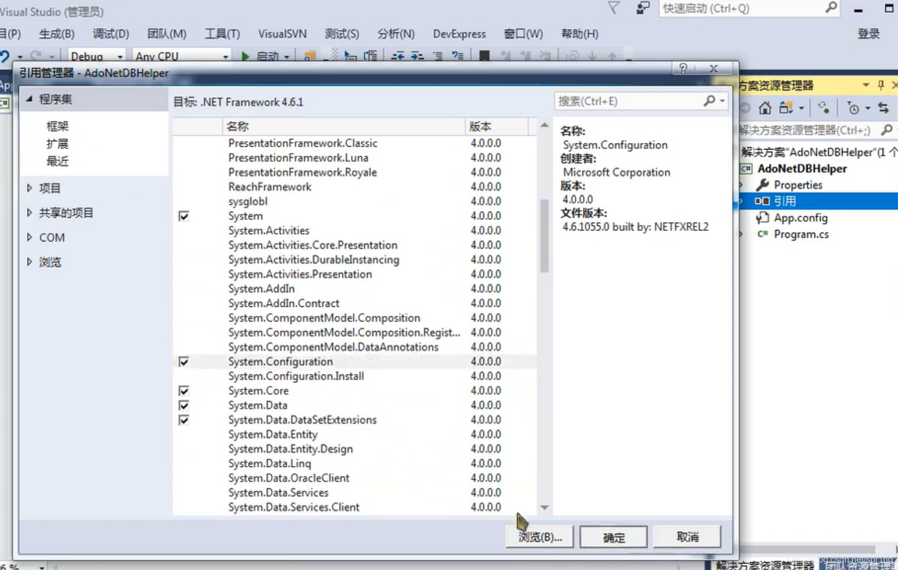Image resolution: width=898 pixels, height=570 pixels.
Task: Click the assembly list scroll-down arrow
Action: 544,507
